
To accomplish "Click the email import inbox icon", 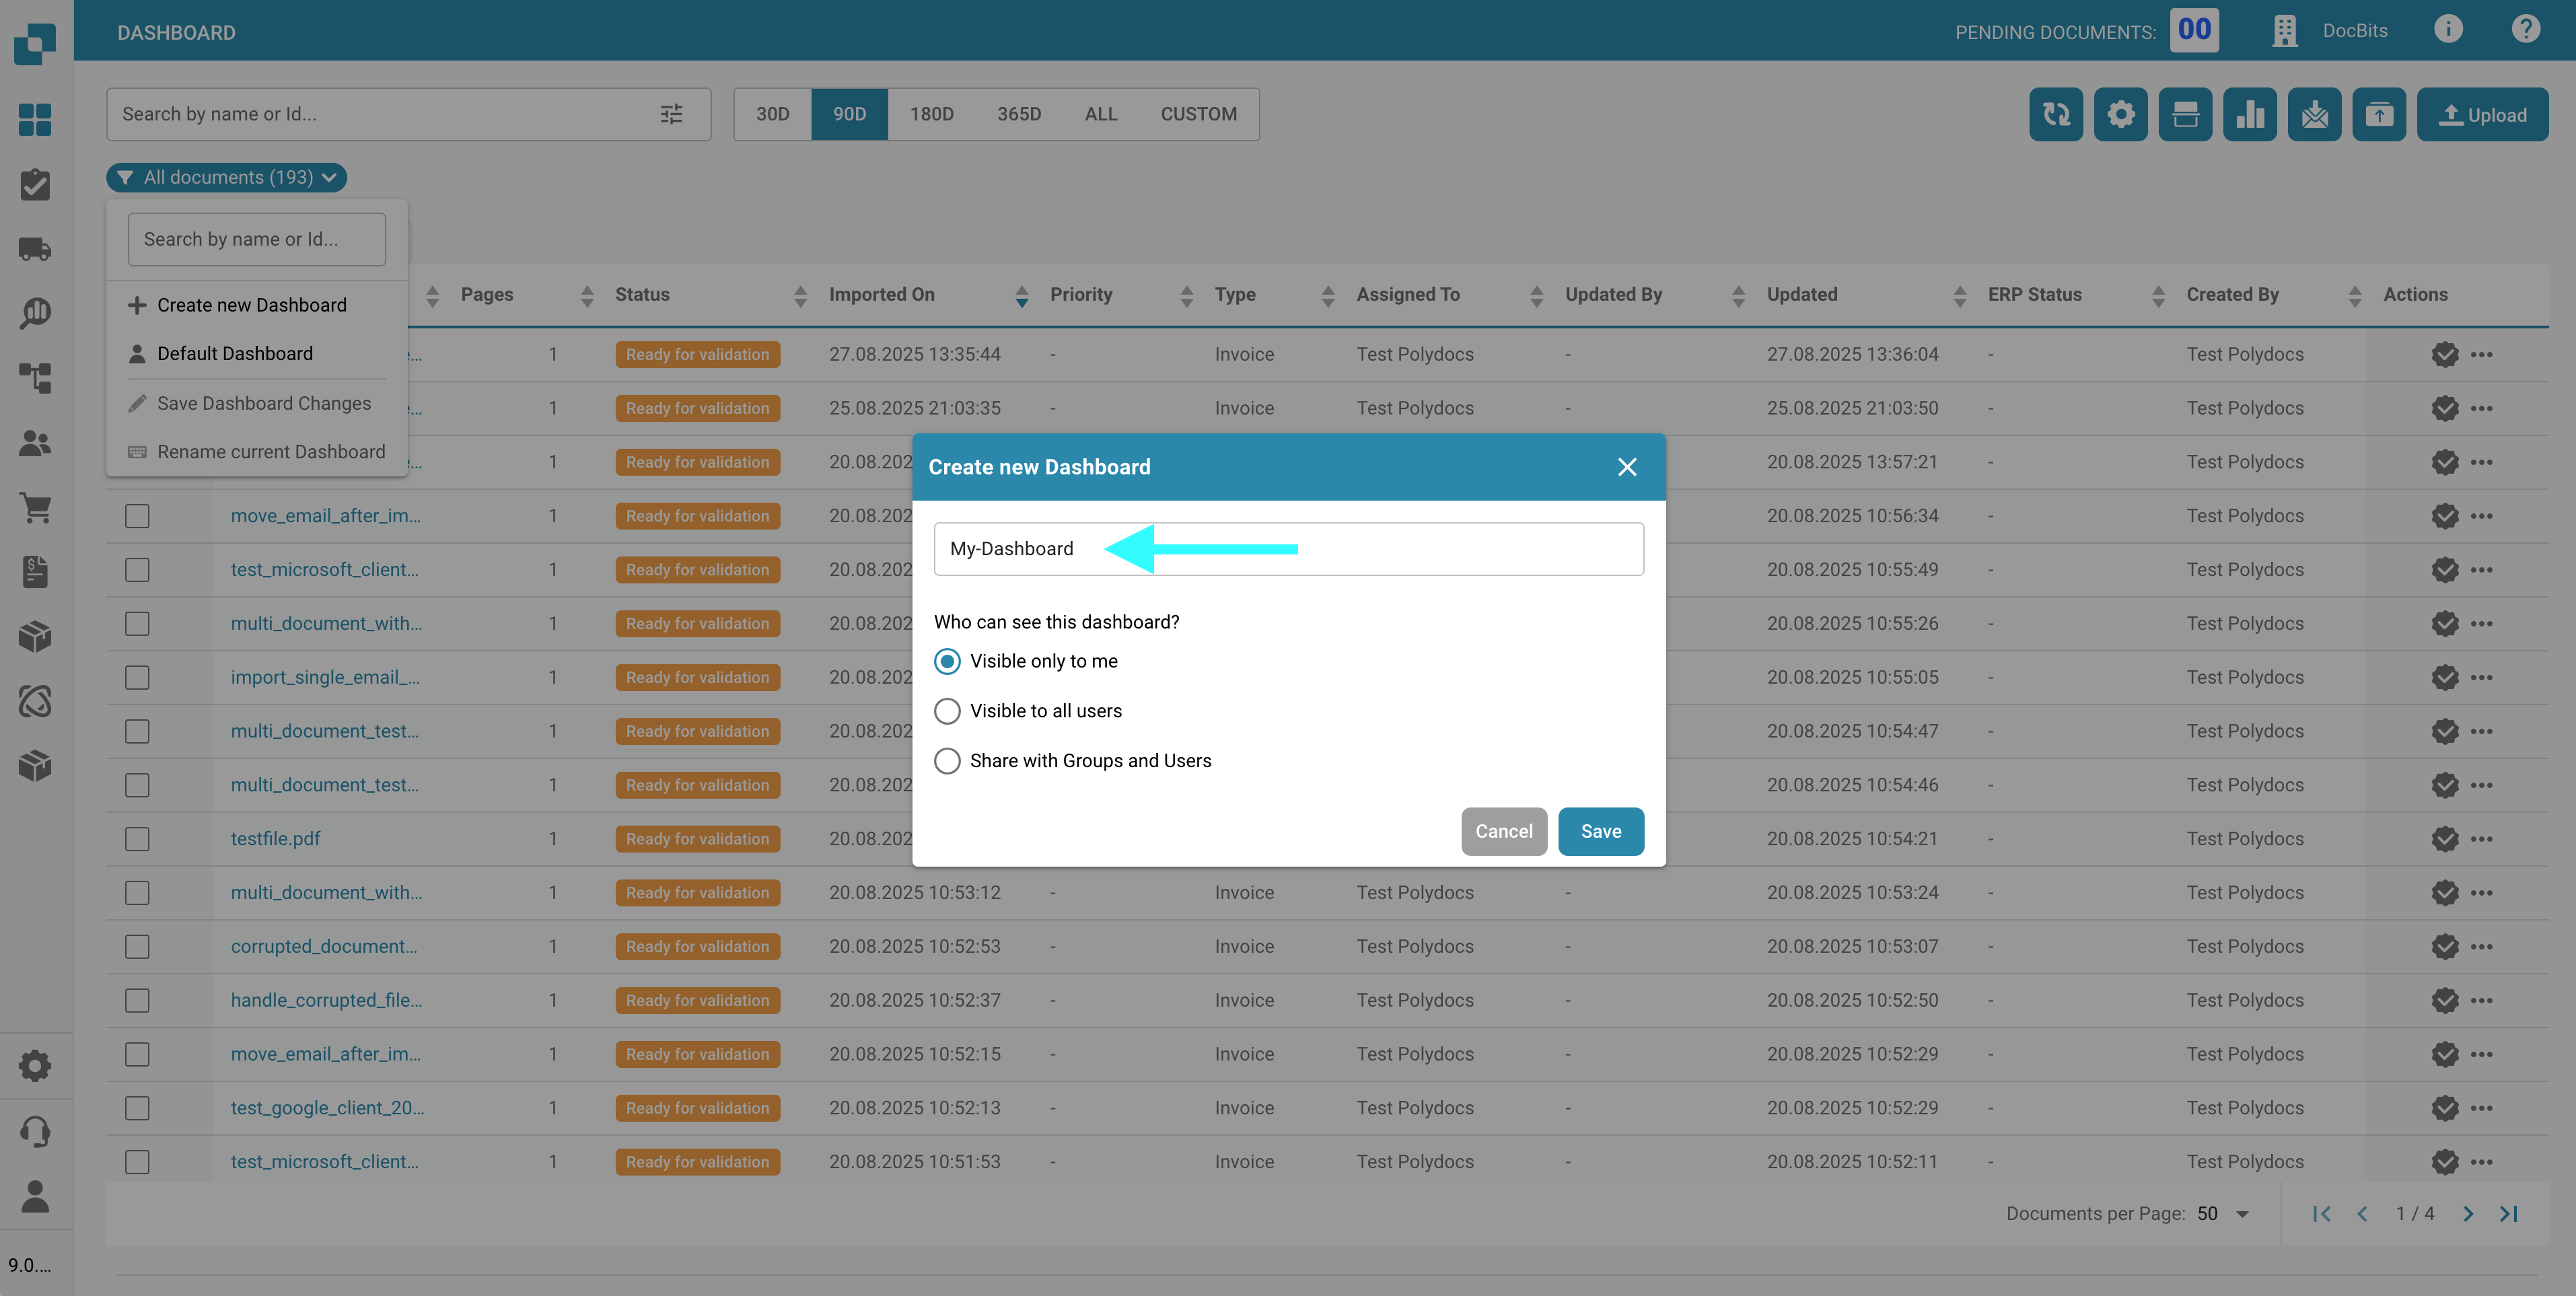I will 2314,115.
